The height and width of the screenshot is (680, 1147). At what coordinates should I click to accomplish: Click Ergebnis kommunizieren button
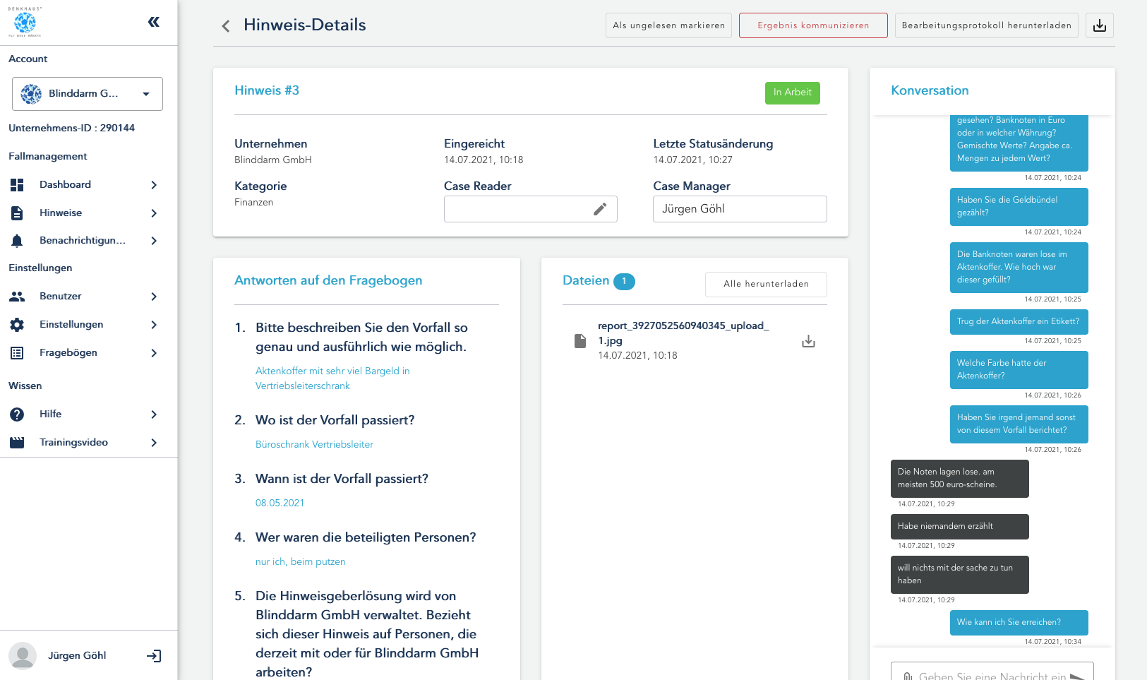[813, 25]
